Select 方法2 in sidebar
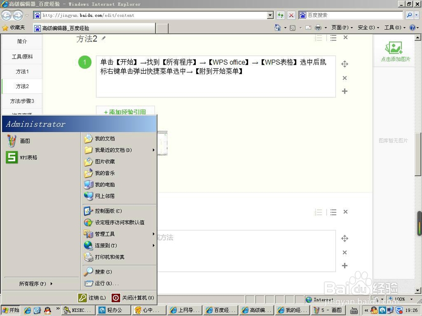The width and height of the screenshot is (422, 316). (x=22, y=86)
